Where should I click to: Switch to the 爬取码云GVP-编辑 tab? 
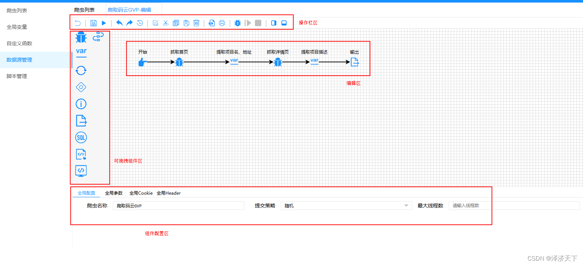129,10
